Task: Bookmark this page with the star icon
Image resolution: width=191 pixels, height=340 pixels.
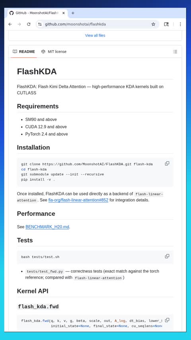Action: (153, 24)
